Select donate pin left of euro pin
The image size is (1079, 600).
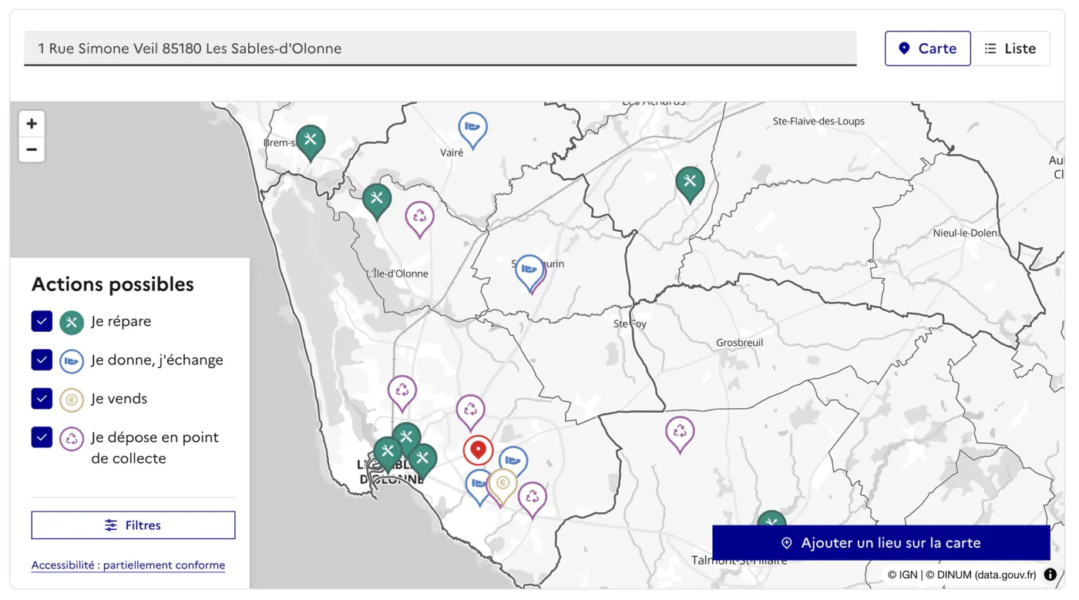(x=478, y=487)
